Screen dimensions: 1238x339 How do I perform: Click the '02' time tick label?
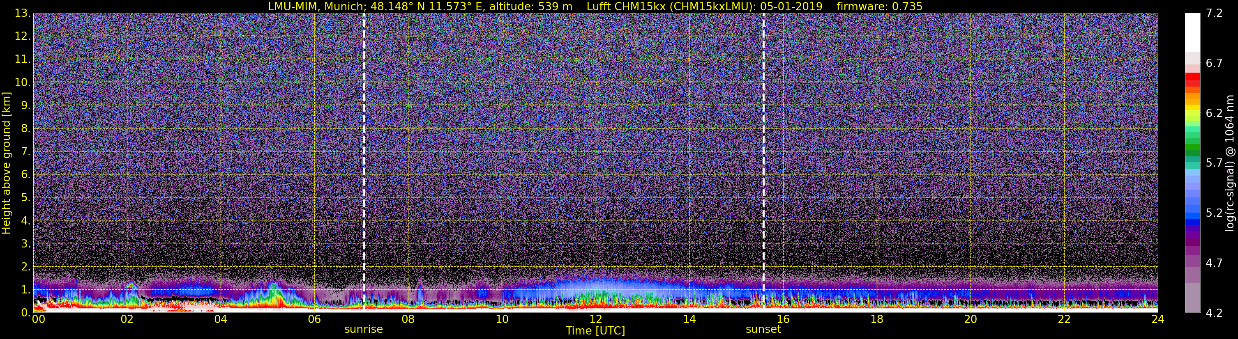127,319
